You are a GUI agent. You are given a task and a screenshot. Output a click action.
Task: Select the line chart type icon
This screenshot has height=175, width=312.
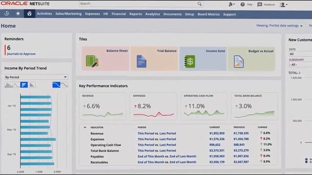[16, 85]
